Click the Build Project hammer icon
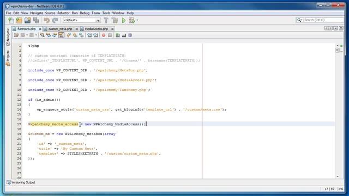Viewport: 349px width, 196px height. click(106, 21)
